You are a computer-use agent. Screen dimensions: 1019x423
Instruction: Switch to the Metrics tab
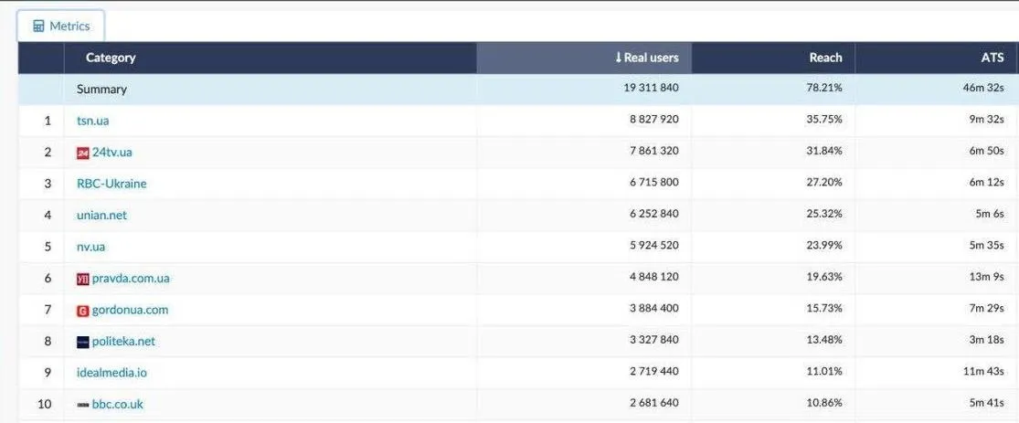pos(61,26)
